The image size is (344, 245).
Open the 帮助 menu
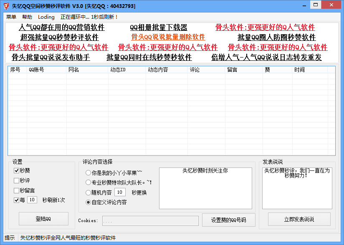[27, 17]
